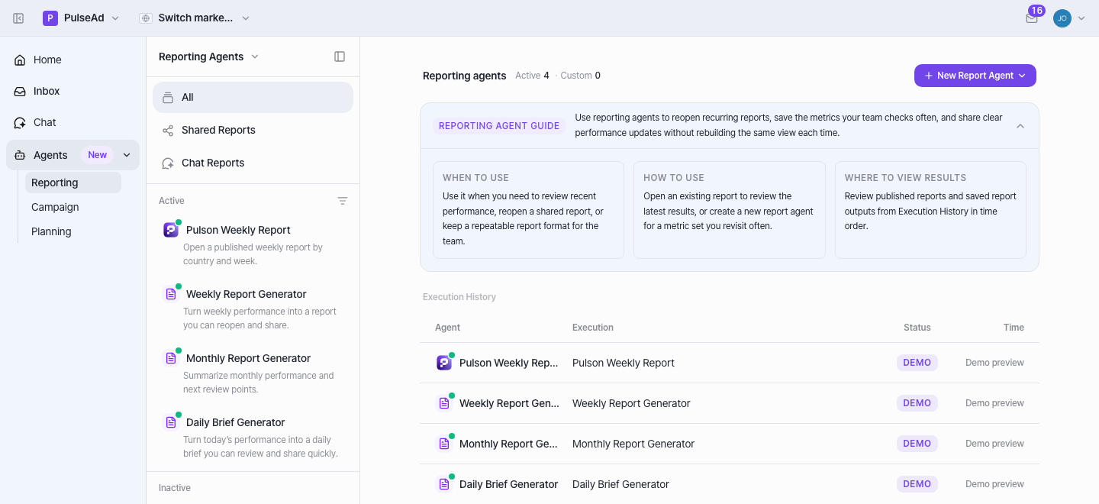The height and width of the screenshot is (504, 1099).
Task: Open the PulseAd workspace dropdown
Action: tap(82, 18)
